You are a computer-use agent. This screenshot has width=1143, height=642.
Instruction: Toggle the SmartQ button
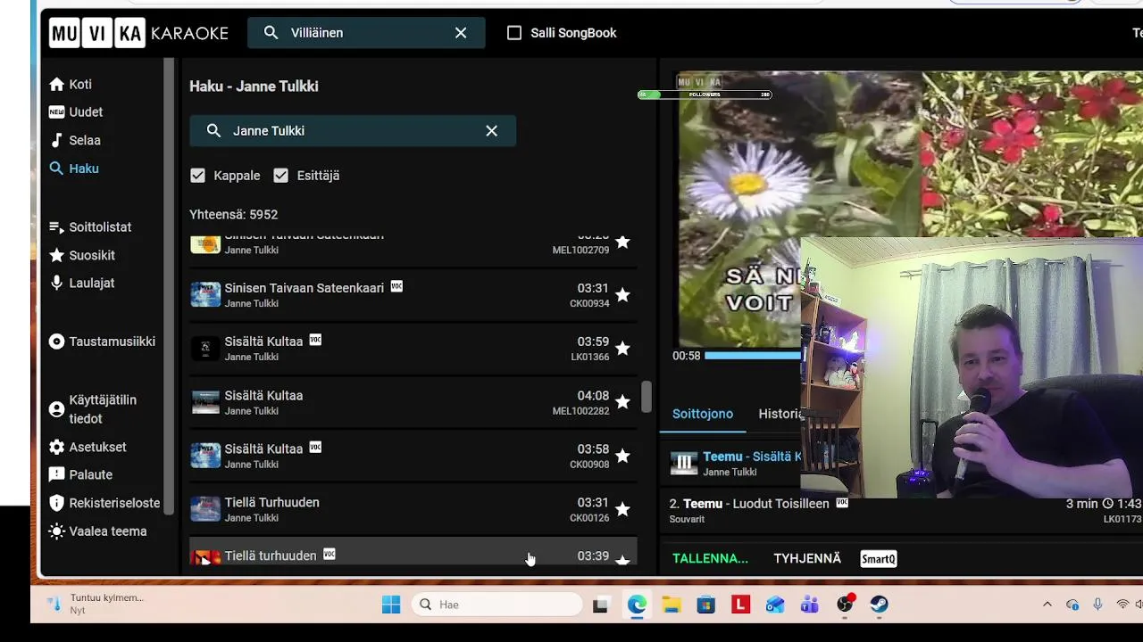[x=879, y=559]
